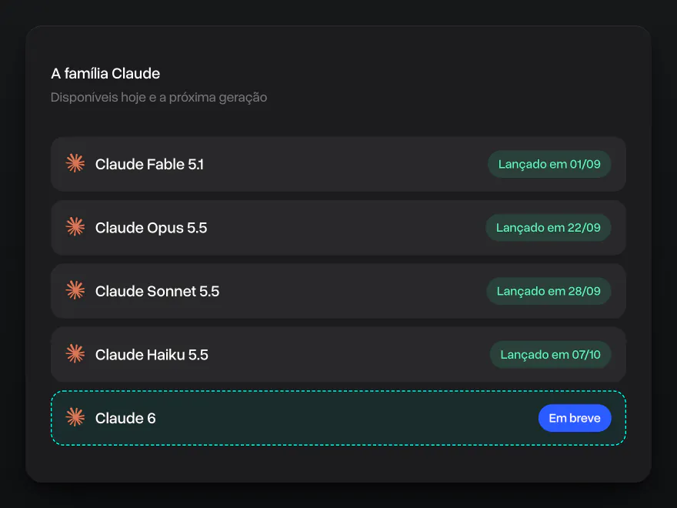Select the 'Lançado em 07/10' badge
Image resolution: width=677 pixels, height=508 pixels.
tap(551, 355)
